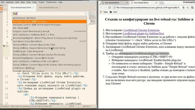Close the live-reload-test.css tab
Image resolution: width=195 pixels, height=110 pixels.
click(60, 7)
